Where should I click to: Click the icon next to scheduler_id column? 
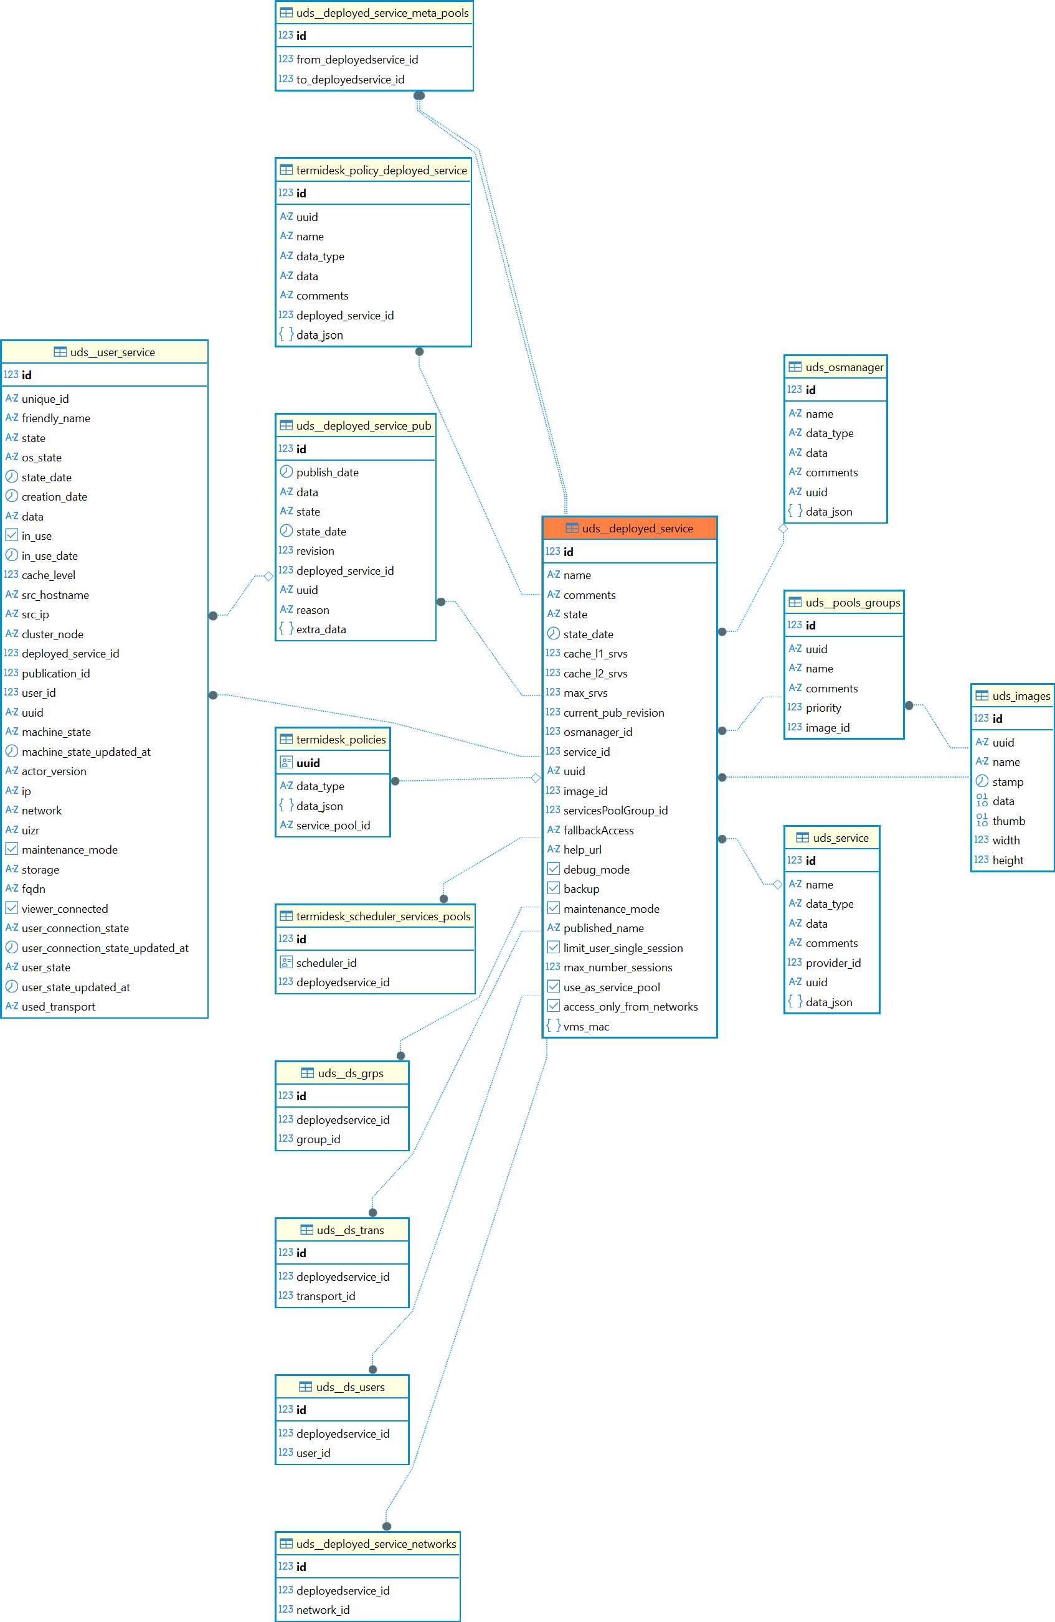(x=286, y=962)
